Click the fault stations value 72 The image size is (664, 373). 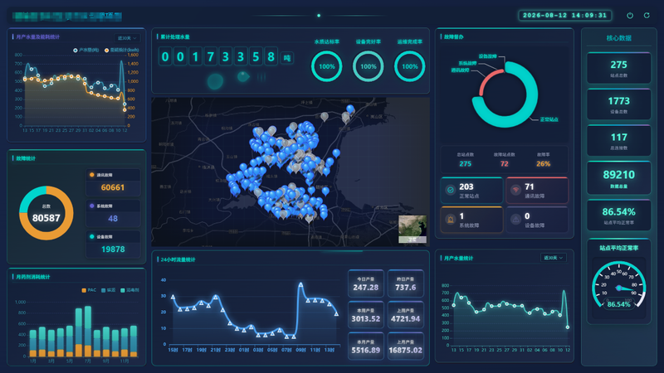point(504,163)
